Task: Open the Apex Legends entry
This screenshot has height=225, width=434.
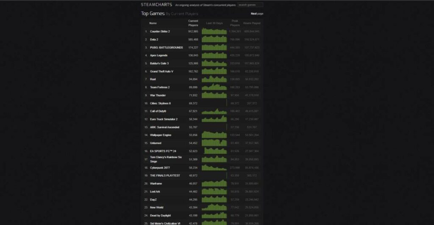Action: (x=159, y=55)
